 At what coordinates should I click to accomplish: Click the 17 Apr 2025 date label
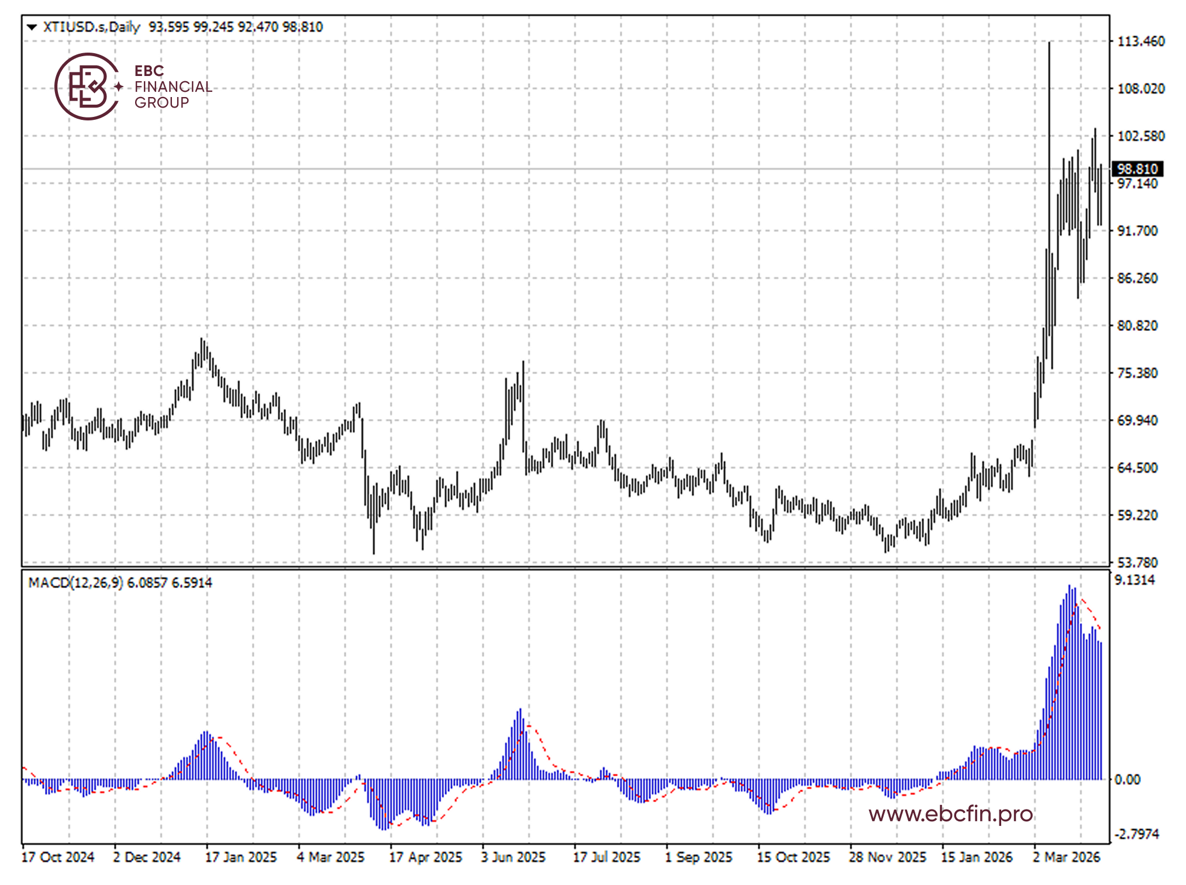425,857
